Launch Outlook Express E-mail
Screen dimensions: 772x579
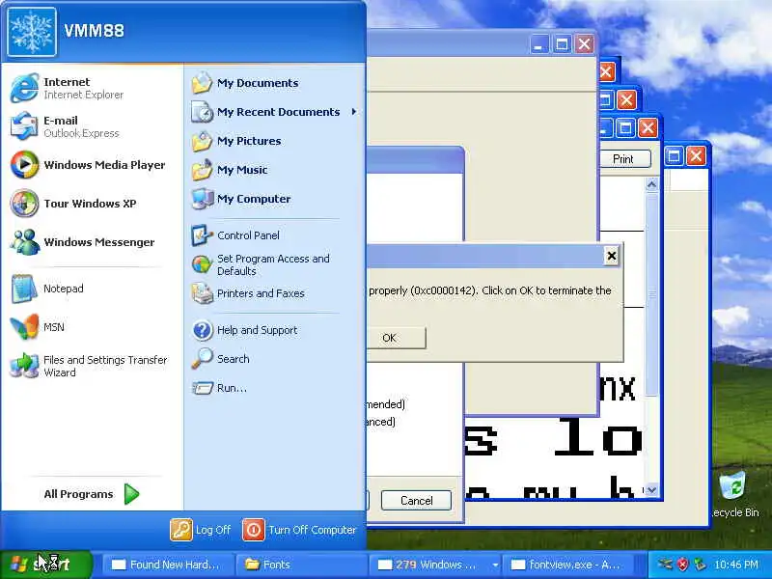point(91,126)
